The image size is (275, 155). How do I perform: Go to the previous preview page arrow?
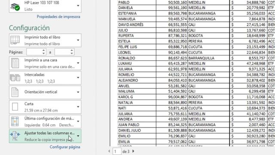(x=109, y=151)
